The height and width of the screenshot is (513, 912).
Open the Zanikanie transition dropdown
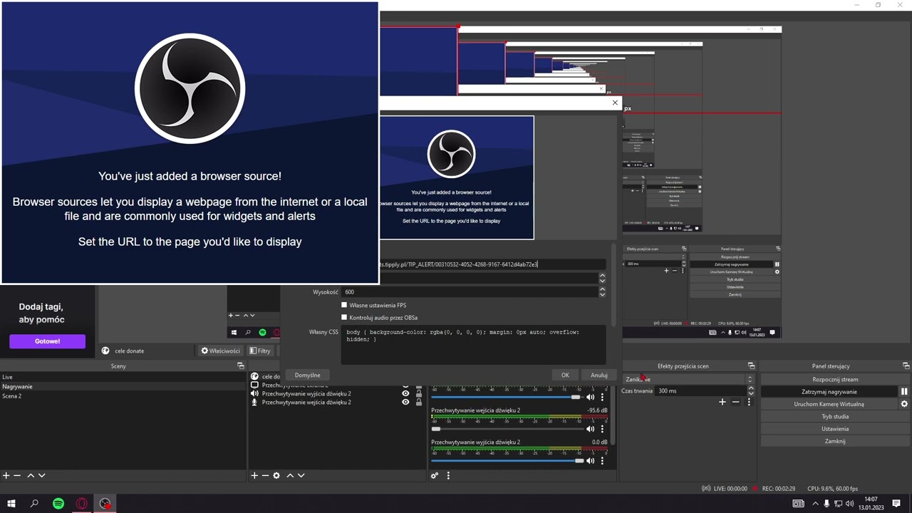[x=688, y=379]
